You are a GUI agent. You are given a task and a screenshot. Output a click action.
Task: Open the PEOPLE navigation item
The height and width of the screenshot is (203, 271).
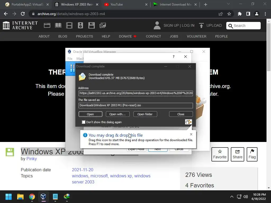point(222,36)
